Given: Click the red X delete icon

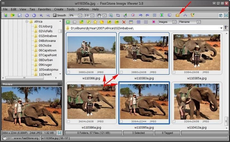Looking at the screenshot, I should click(124, 22).
